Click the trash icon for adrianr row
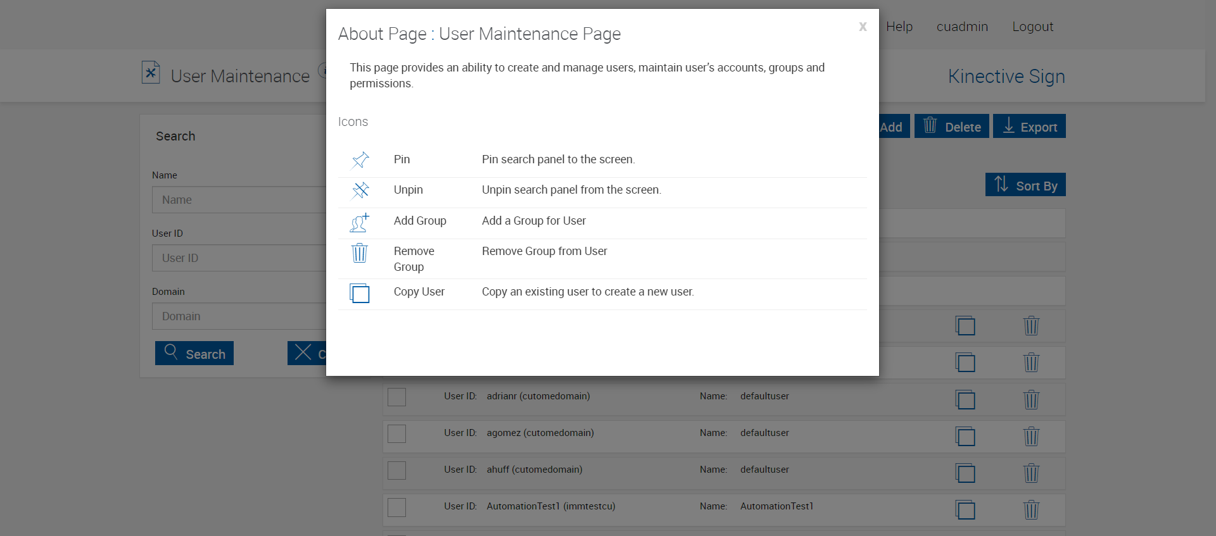Screen dimensions: 1216x536 pos(1031,399)
